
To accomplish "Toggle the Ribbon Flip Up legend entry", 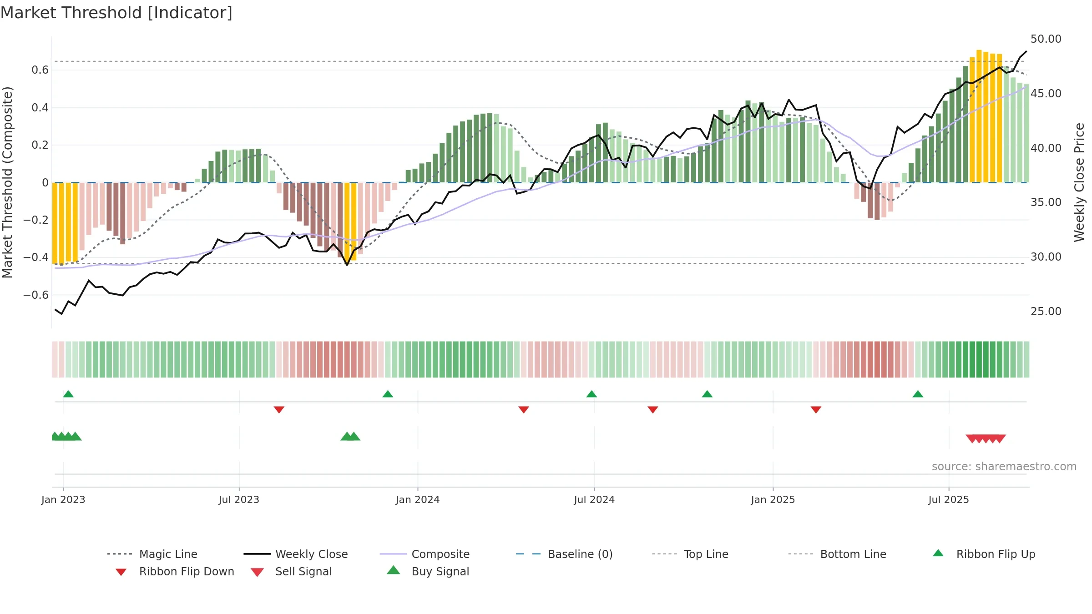I will click(984, 554).
